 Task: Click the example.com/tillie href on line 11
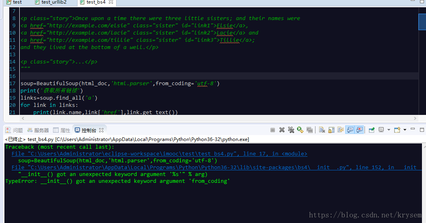tap(90, 40)
